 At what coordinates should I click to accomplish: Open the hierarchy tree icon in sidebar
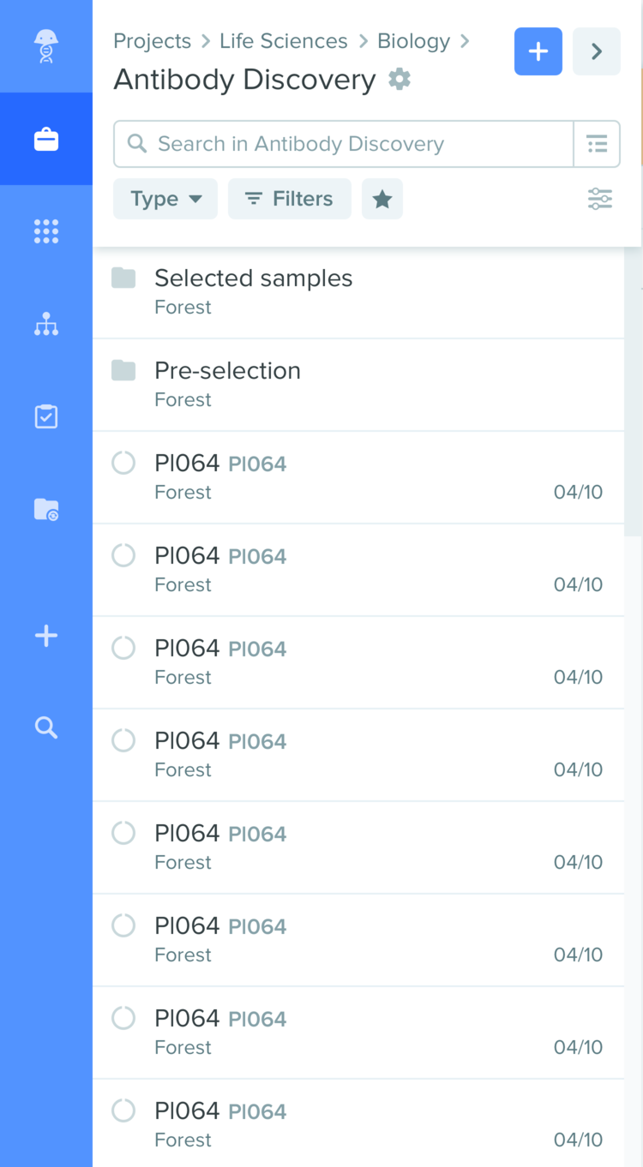point(46,324)
